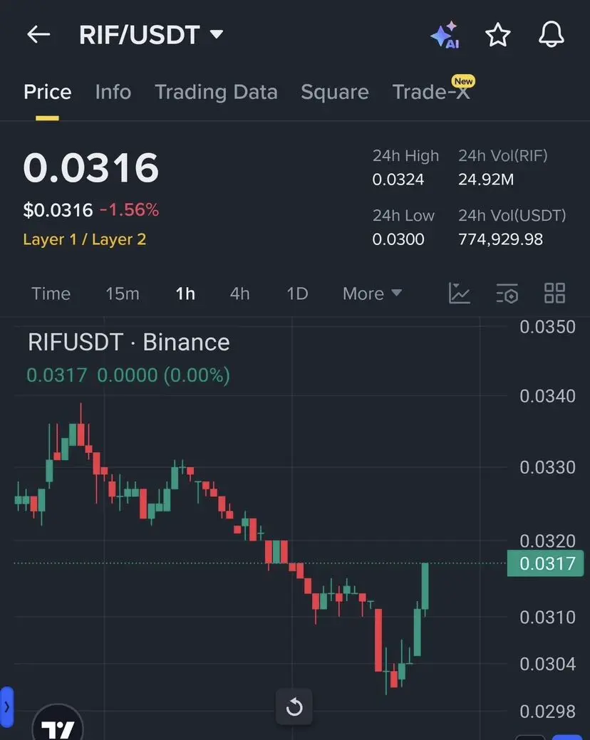Click the large 0.0316 last price
This screenshot has height=740, width=590.
[91, 167]
